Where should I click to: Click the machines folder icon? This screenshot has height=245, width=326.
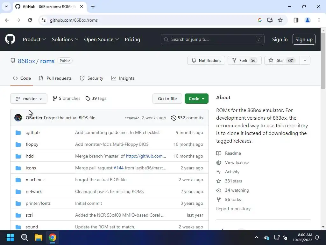point(18,180)
